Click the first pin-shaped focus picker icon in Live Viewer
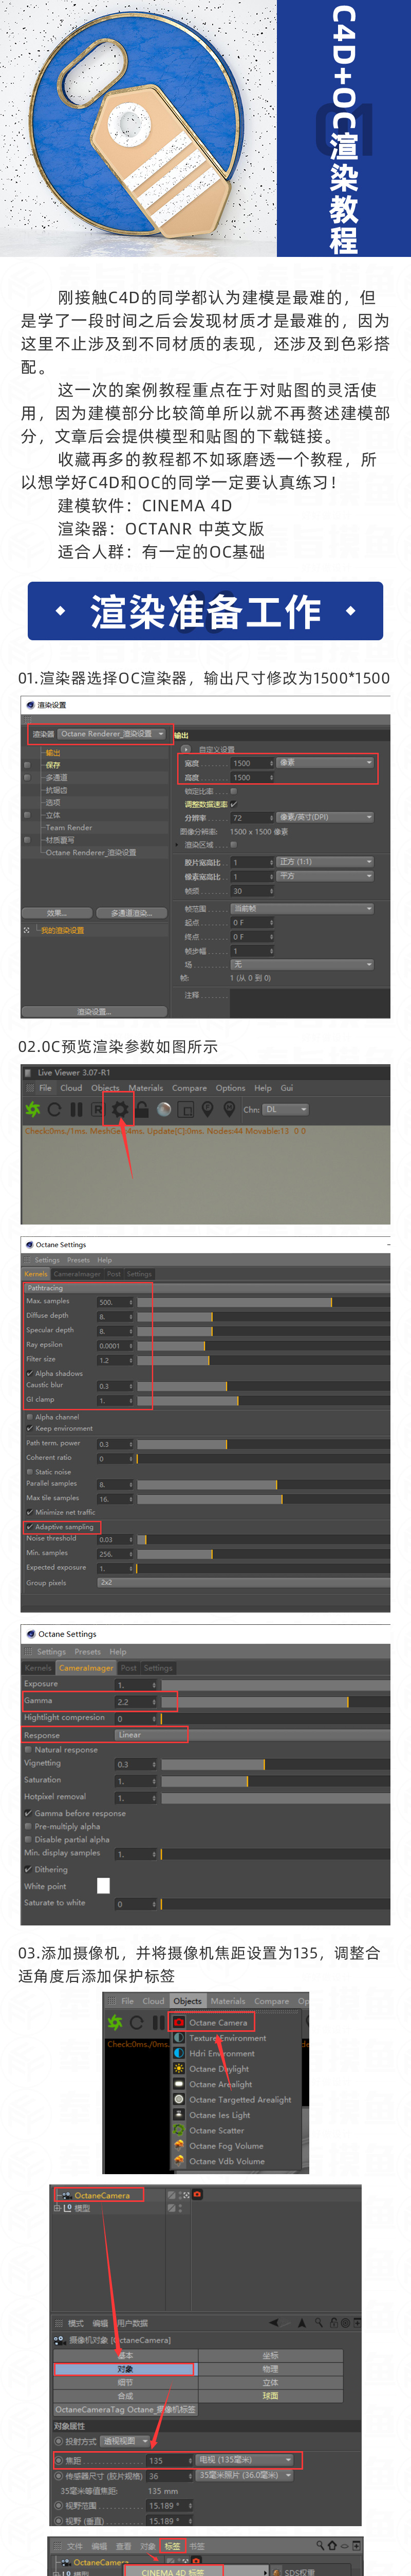 tap(207, 1109)
